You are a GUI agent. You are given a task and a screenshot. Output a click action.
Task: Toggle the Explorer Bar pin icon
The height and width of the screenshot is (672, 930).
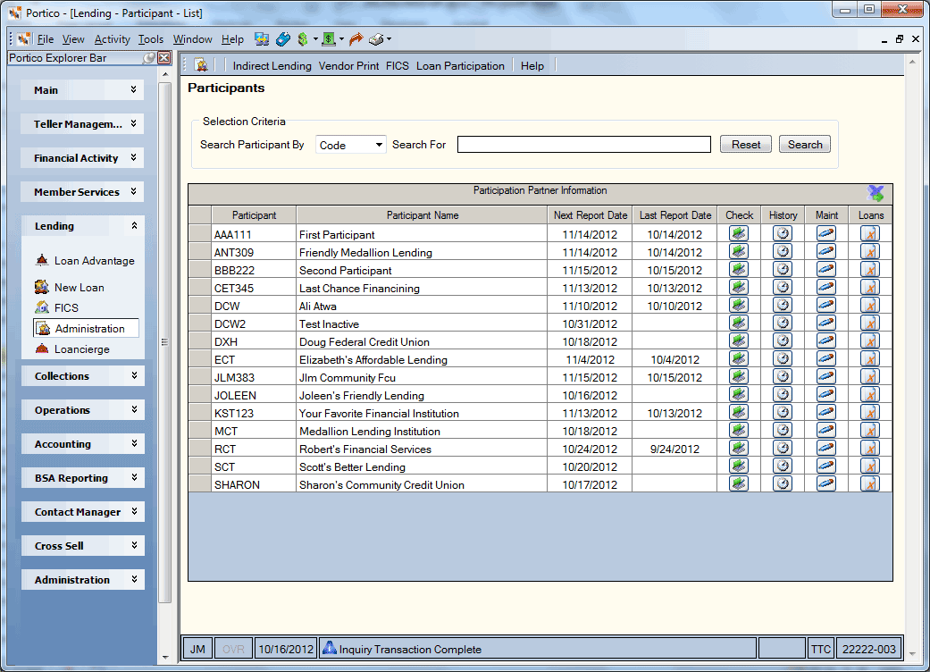[149, 58]
